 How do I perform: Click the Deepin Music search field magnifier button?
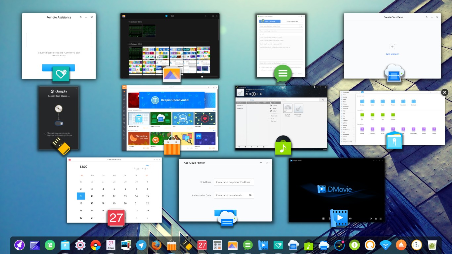[323, 100]
